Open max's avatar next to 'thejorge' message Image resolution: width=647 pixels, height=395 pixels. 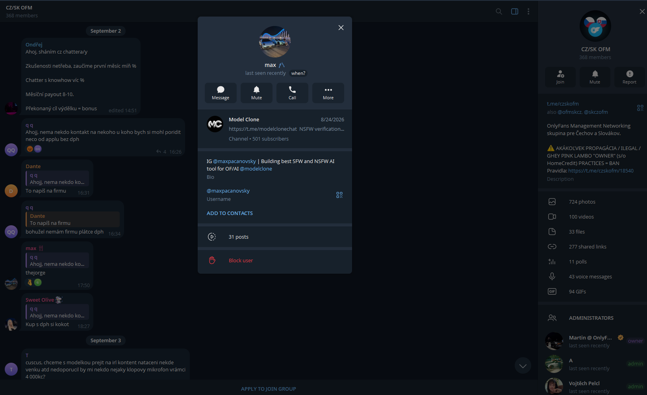(11, 283)
